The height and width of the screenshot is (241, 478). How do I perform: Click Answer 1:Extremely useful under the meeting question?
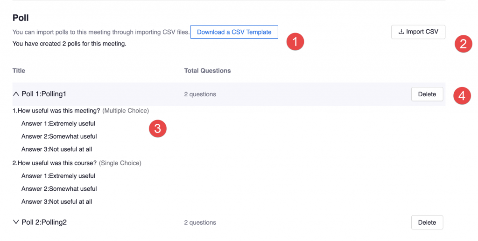(x=58, y=123)
